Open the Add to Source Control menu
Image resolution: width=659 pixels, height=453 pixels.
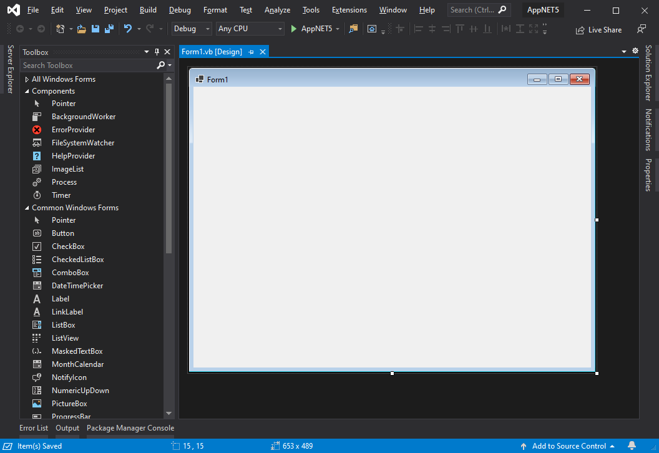(567, 446)
